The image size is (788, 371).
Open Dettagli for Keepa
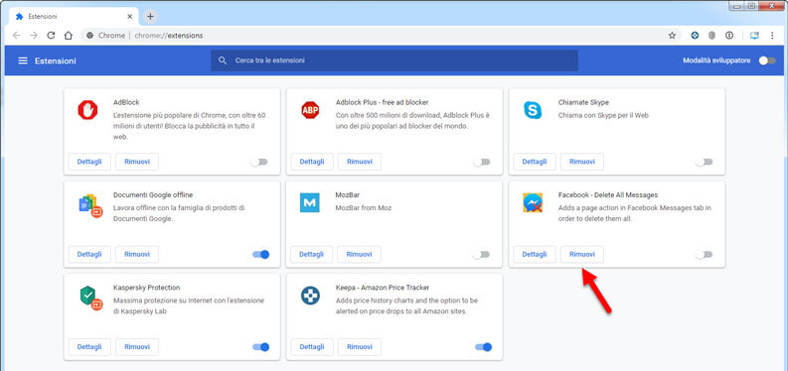coord(312,346)
